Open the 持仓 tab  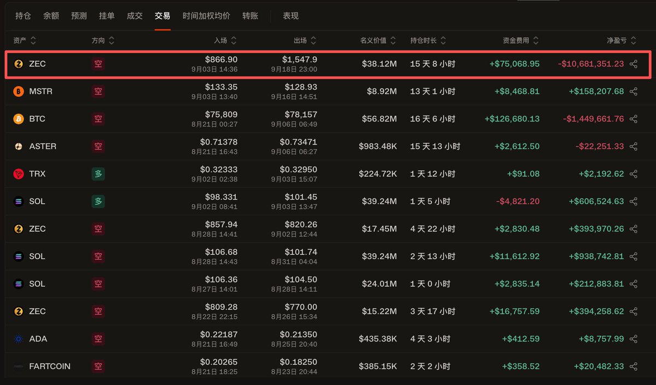(x=23, y=16)
